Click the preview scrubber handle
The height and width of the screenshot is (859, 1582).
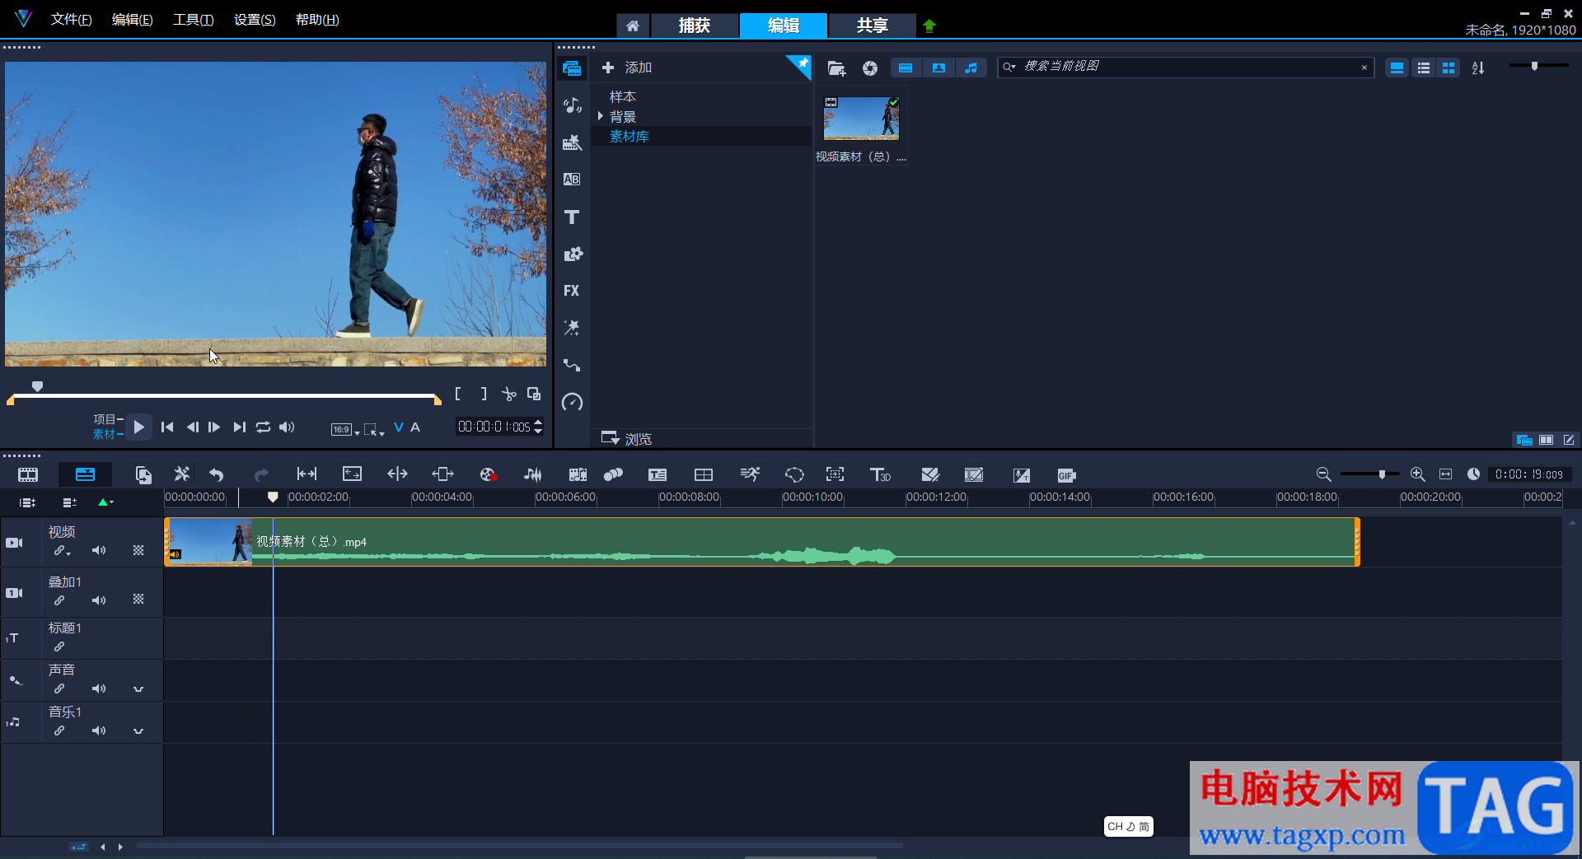[x=37, y=386]
